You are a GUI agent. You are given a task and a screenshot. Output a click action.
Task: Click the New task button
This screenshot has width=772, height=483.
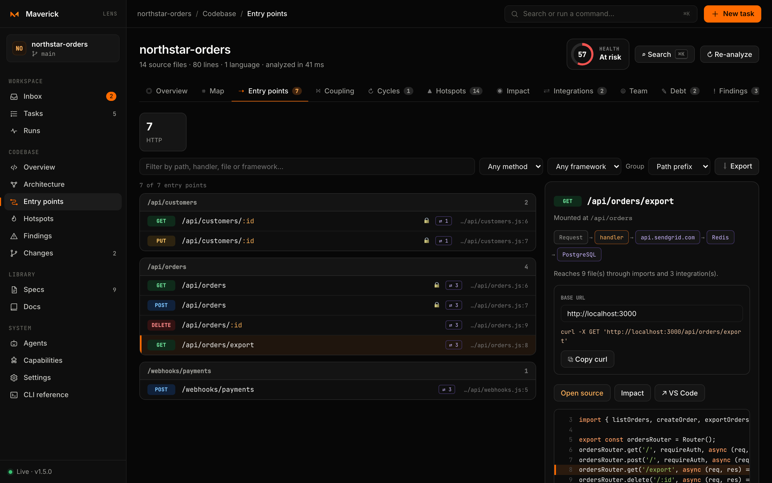(732, 14)
